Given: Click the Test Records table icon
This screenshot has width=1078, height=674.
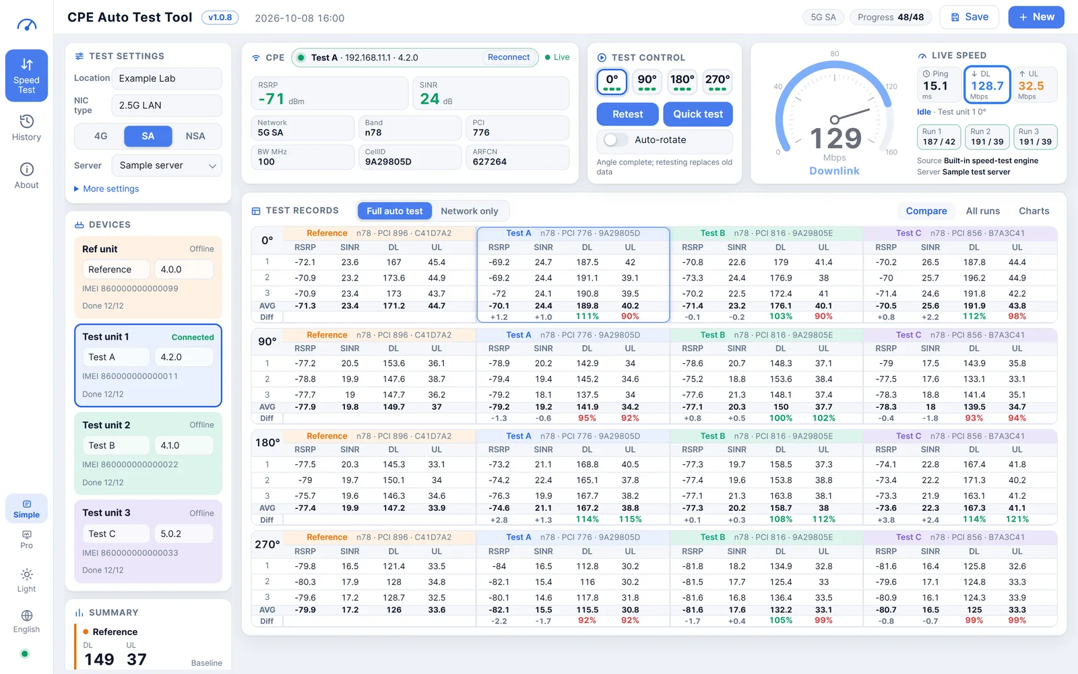Looking at the screenshot, I should (x=256, y=211).
